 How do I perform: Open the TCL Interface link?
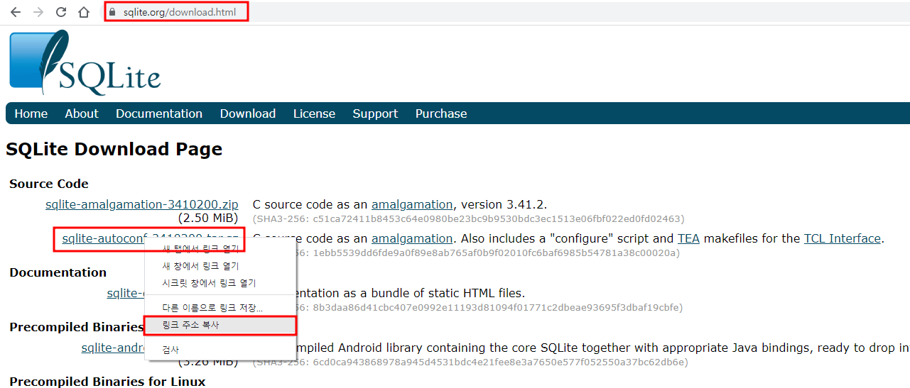843,238
